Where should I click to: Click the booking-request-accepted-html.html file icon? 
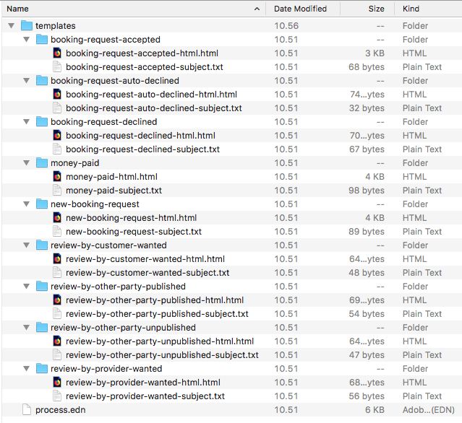[57, 53]
